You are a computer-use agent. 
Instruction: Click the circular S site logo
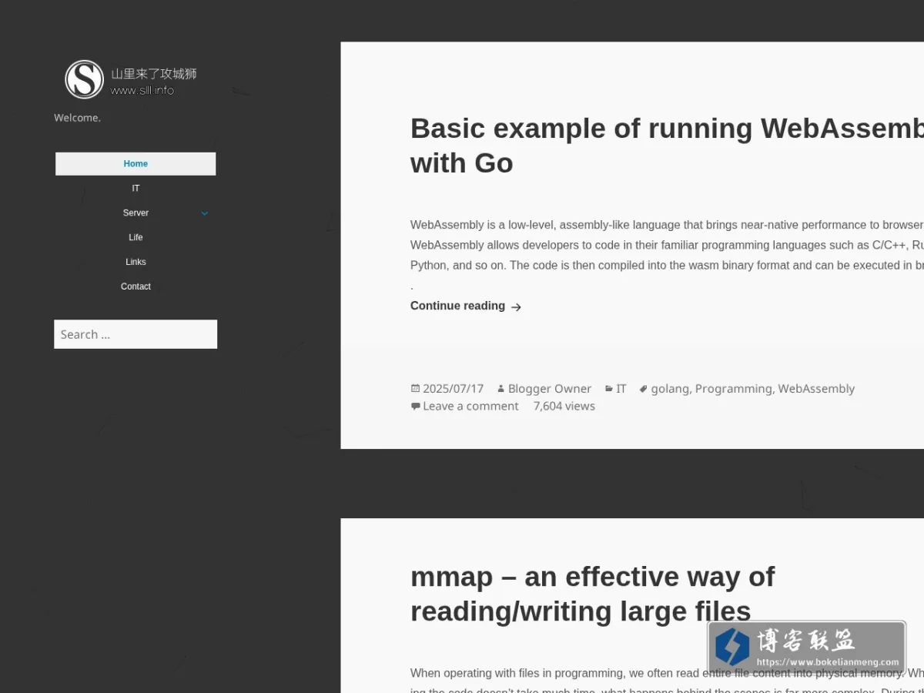tap(84, 79)
